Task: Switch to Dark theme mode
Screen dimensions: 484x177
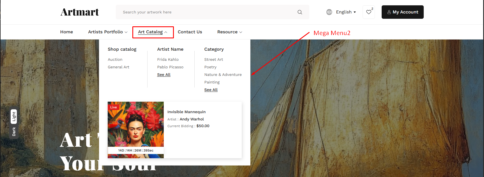Action: 14,132
